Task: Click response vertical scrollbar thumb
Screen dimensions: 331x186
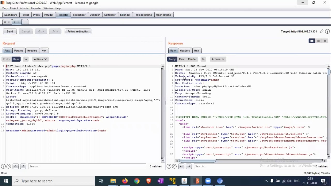Action: tap(329, 72)
